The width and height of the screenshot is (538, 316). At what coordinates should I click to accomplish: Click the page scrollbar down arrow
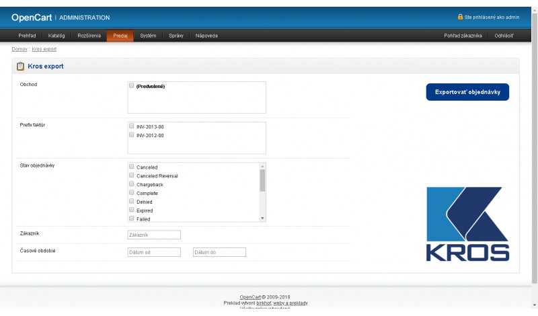point(535,305)
